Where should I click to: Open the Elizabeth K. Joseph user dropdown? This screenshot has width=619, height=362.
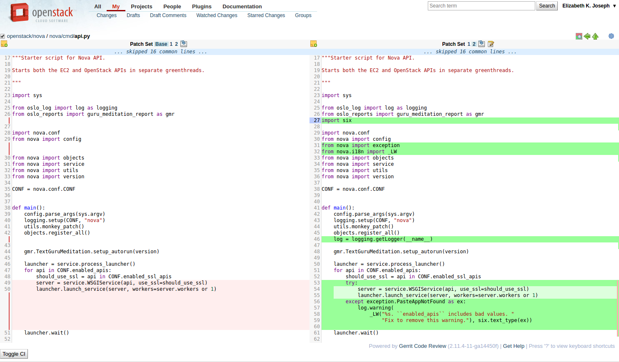pyautogui.click(x=589, y=6)
